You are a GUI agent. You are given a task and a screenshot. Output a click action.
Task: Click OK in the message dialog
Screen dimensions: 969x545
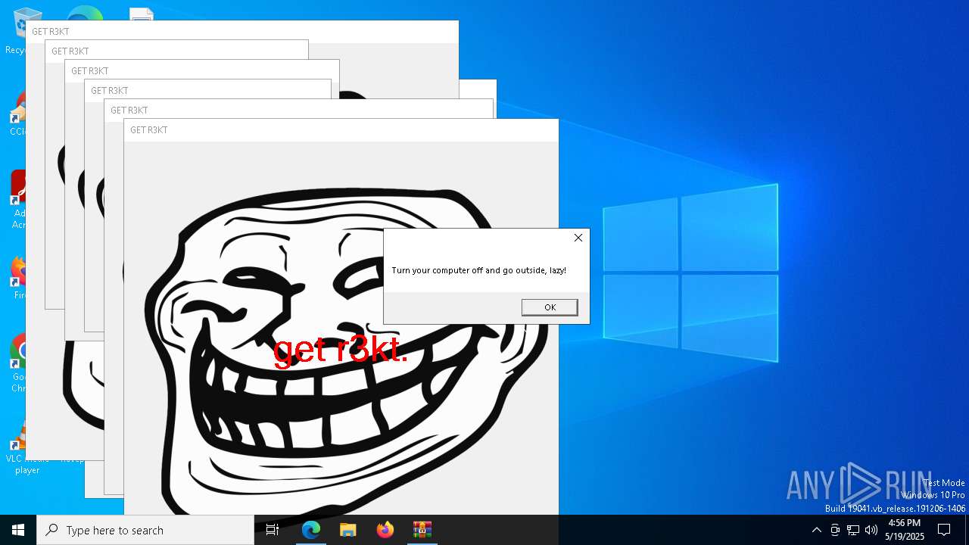550,307
